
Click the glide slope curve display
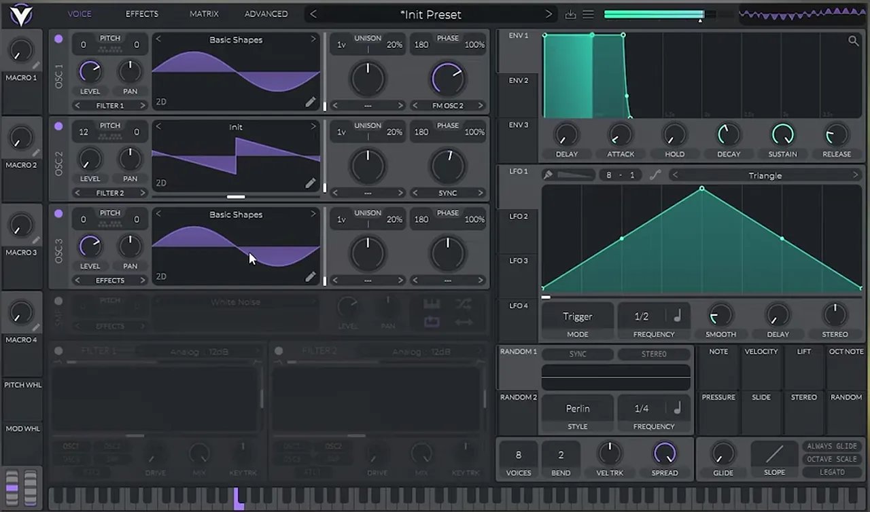(774, 454)
